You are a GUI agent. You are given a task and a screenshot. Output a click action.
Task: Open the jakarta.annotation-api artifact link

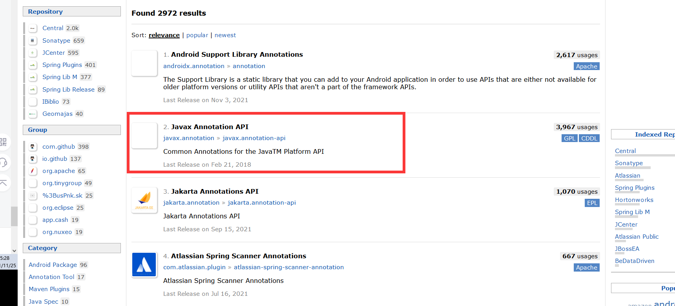262,203
